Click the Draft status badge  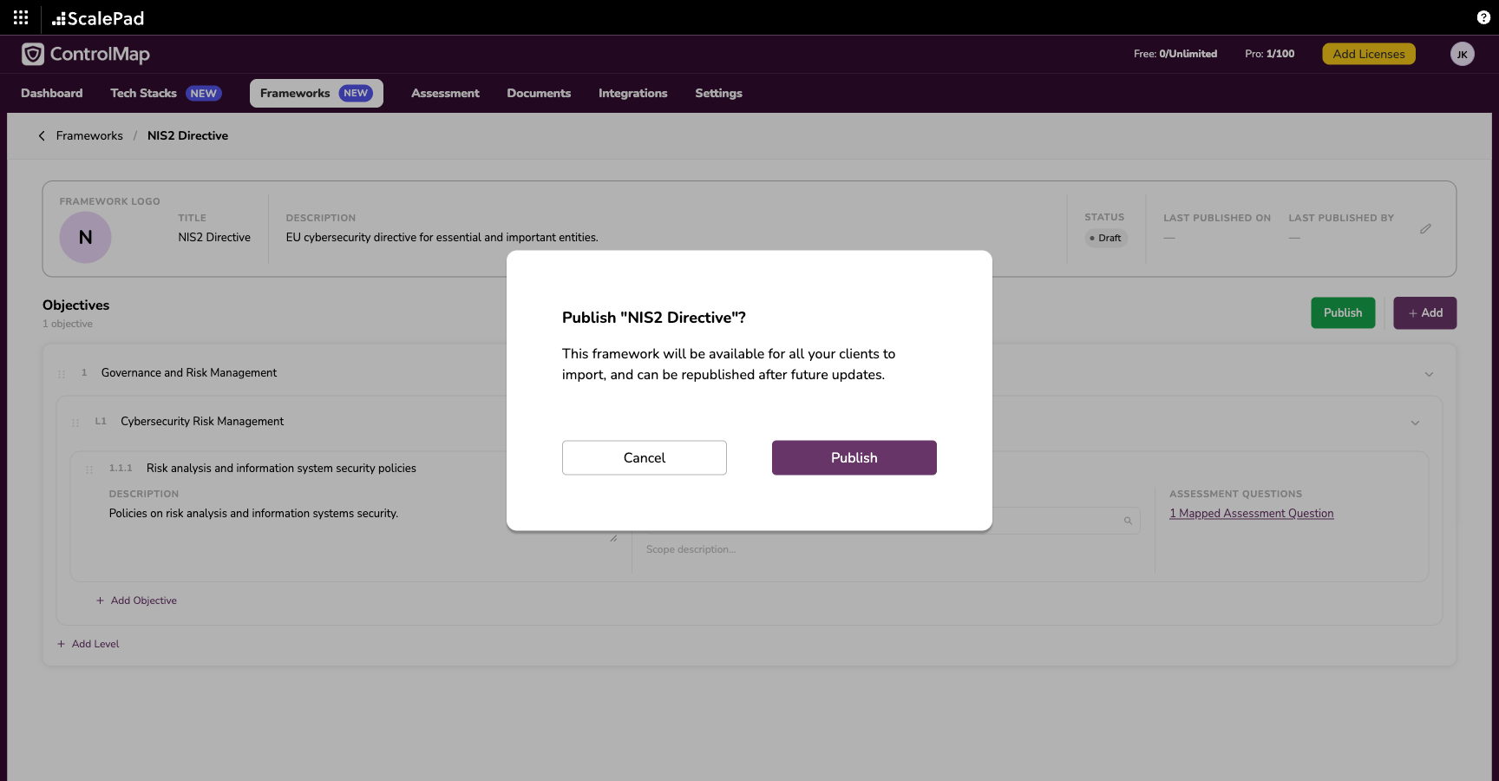pos(1106,238)
